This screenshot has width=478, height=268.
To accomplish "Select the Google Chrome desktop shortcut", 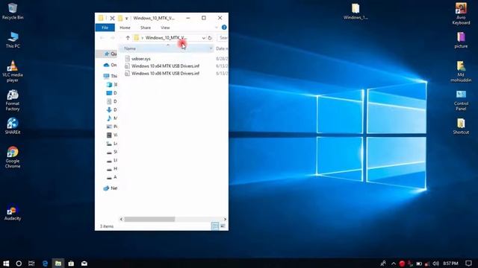I will coord(13,157).
